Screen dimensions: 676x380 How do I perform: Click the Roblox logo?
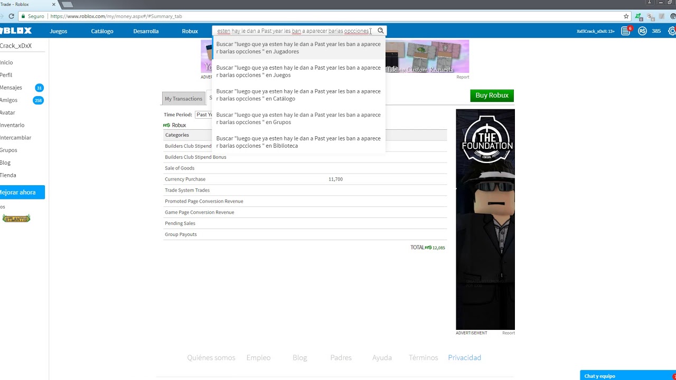pos(16,31)
